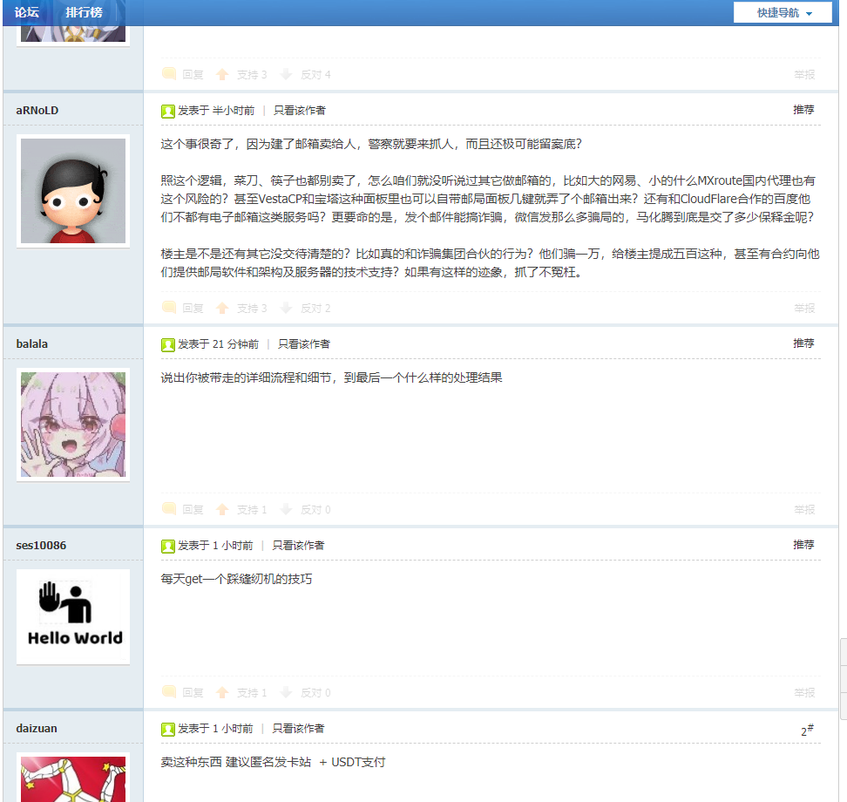This screenshot has width=847, height=802.
Task: Open ses10086's Hello World avatar
Action: pyautogui.click(x=73, y=616)
